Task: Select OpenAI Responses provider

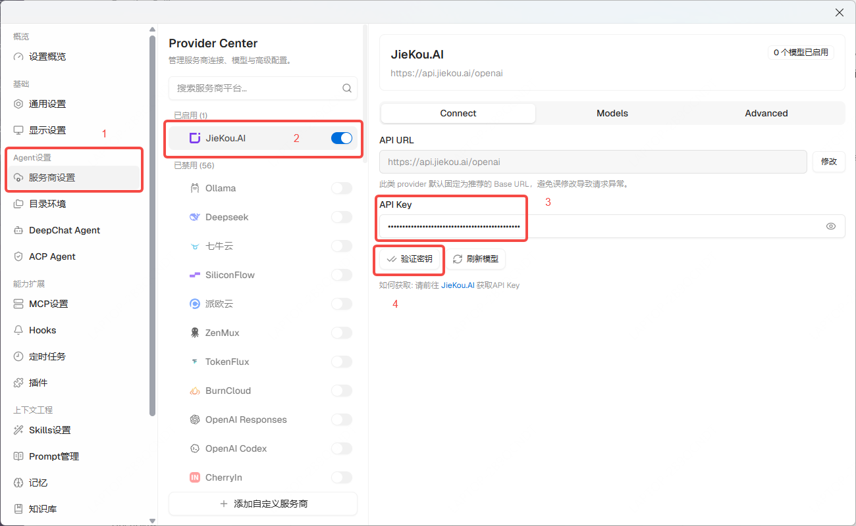Action: coord(263,419)
